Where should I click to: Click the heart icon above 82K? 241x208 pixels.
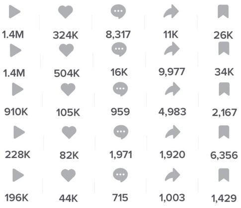click(x=69, y=132)
